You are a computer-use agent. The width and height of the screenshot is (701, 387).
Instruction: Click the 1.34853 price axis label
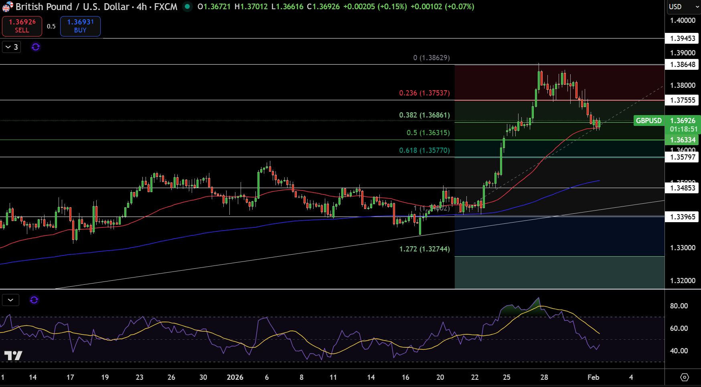(x=683, y=188)
